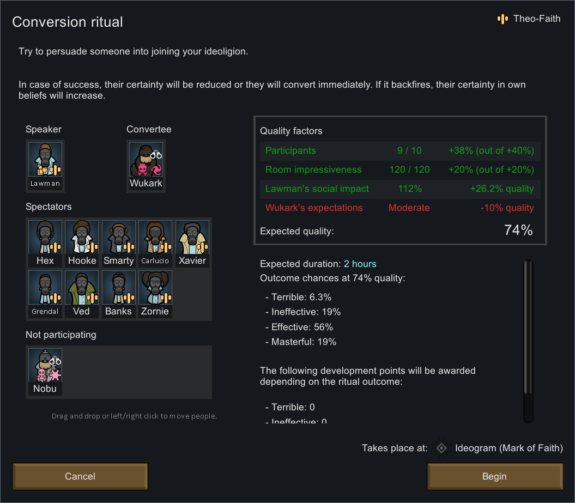
Task: Click the outcome details scrollbar
Action: 528,327
